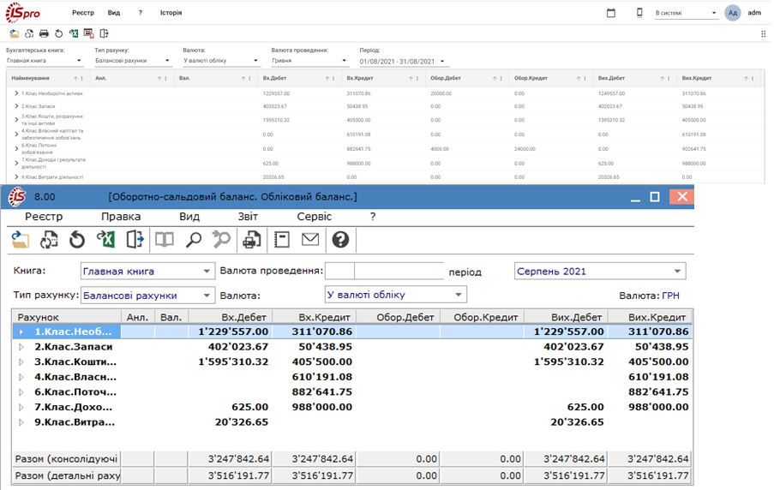
Task: Open Книга combo box in desktop window
Action: (147, 271)
